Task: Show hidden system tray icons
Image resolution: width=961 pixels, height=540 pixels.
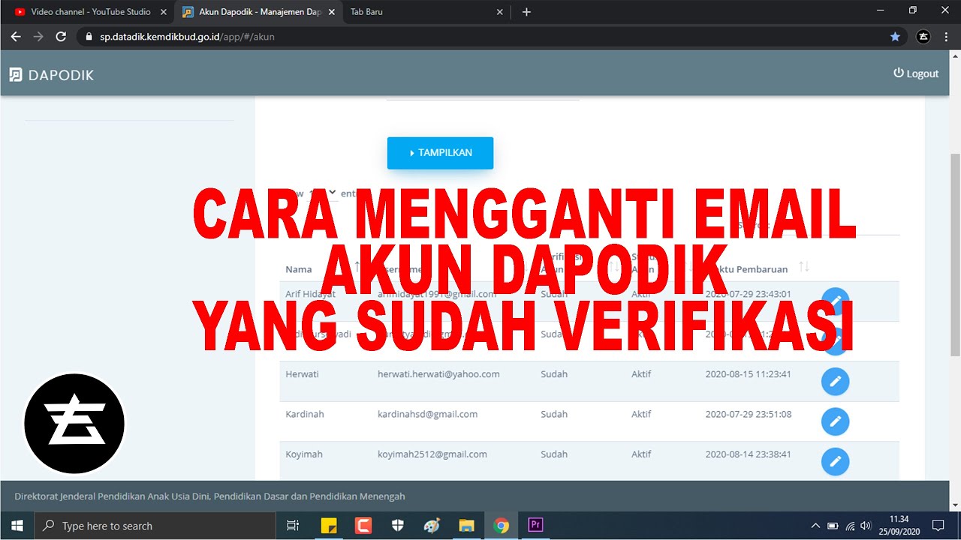Action: [x=815, y=526]
